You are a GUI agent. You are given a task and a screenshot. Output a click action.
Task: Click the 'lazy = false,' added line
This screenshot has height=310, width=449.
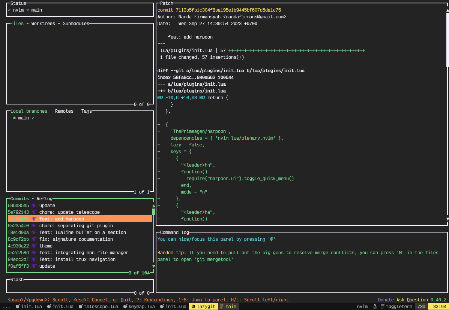click(x=181, y=145)
